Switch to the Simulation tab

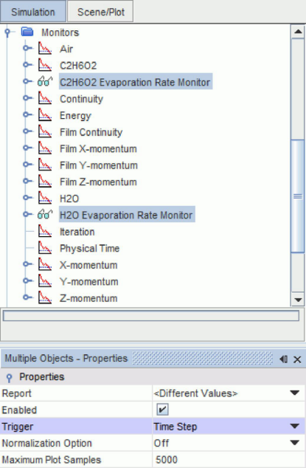coord(32,12)
